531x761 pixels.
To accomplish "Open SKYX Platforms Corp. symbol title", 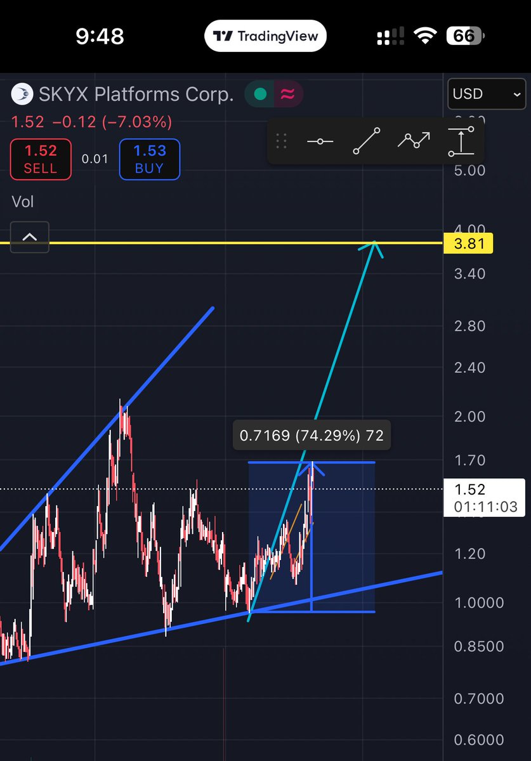I will 136,94.
